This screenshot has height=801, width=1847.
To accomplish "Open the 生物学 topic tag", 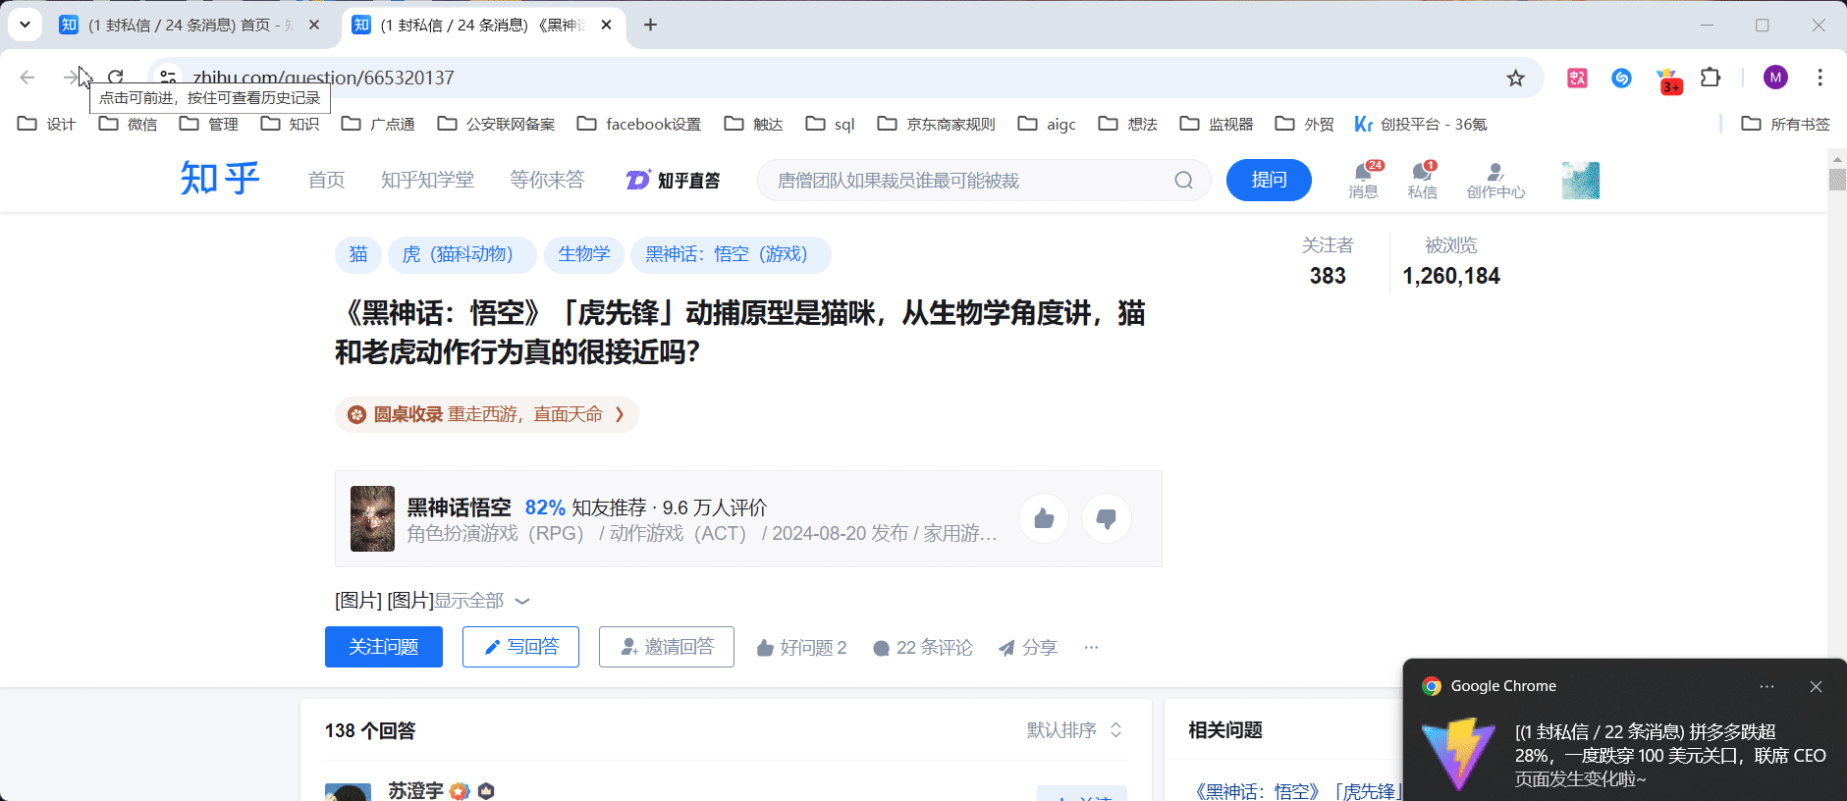I will [584, 254].
